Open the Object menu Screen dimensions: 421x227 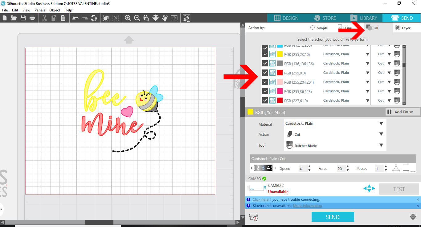click(55, 10)
